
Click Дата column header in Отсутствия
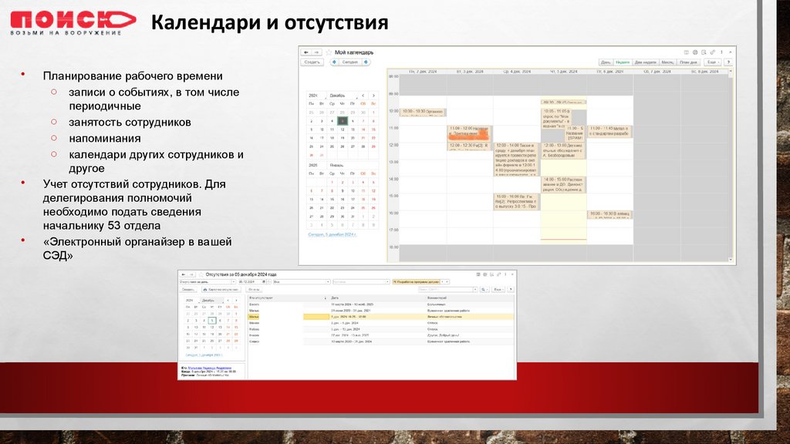378,298
